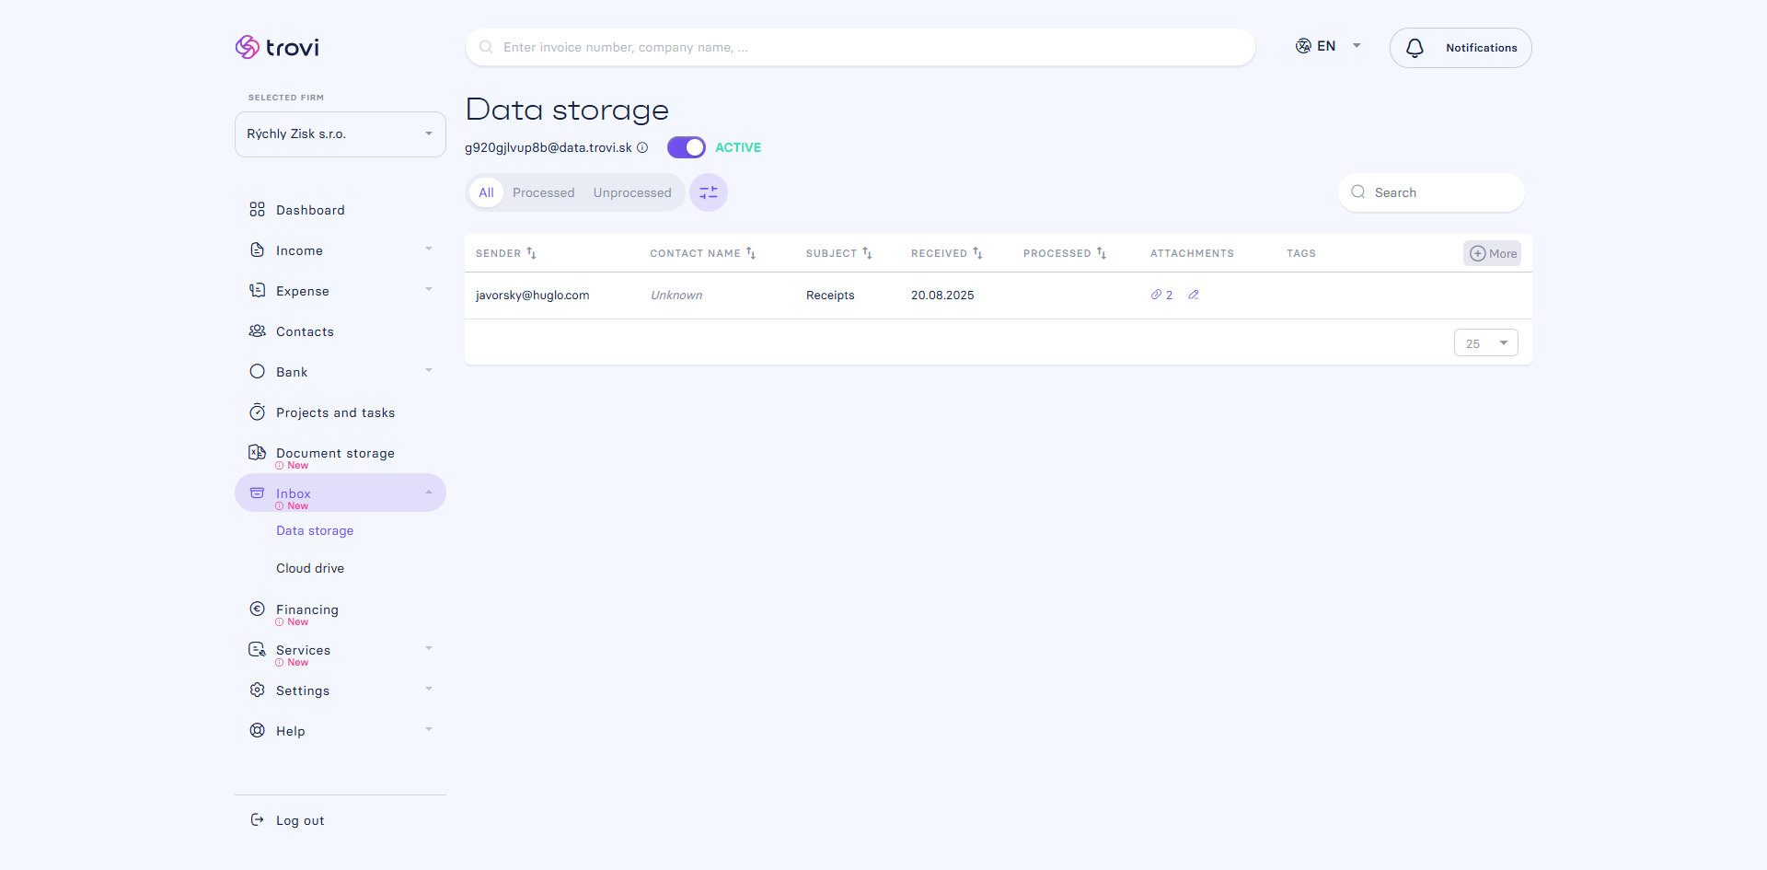The width and height of the screenshot is (1767, 870).
Task: Click the Notifications bell button
Action: point(1461,48)
